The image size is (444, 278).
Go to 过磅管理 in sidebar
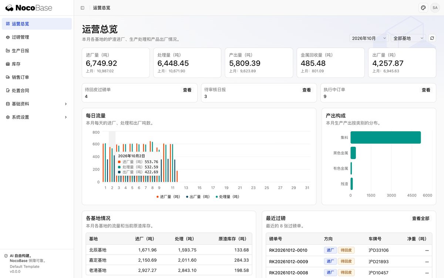pos(37,37)
